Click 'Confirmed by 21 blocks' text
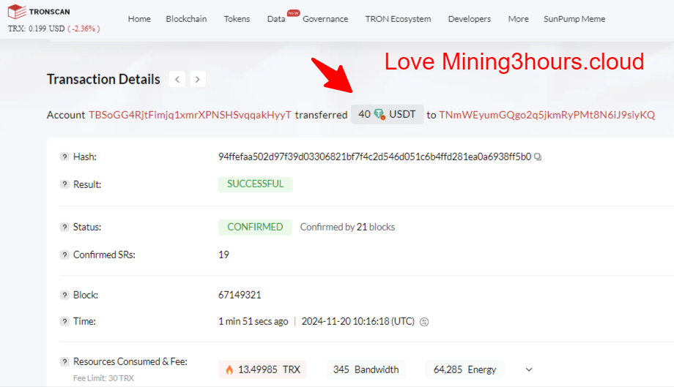Viewport: 674px width, 387px height. pyautogui.click(x=347, y=227)
